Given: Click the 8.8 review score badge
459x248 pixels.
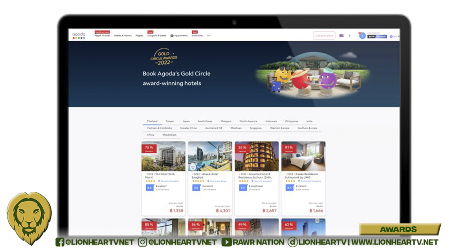Looking at the screenshot, I should pyautogui.click(x=149, y=188).
